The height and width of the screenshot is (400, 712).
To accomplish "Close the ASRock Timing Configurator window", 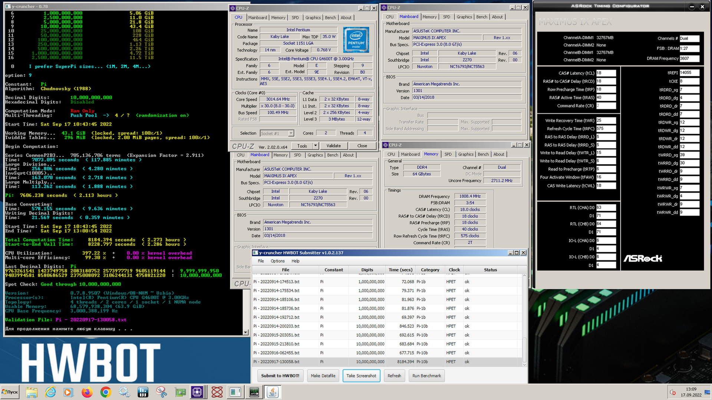I will click(702, 6).
